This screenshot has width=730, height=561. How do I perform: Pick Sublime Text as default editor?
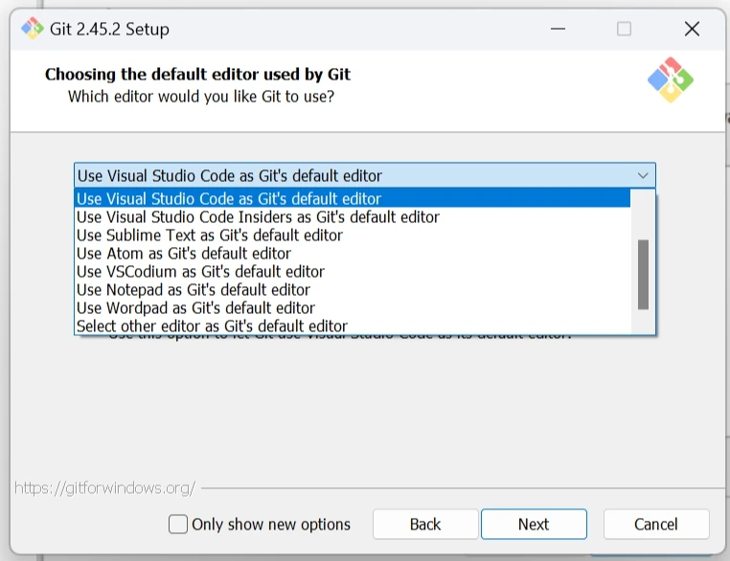pos(210,236)
